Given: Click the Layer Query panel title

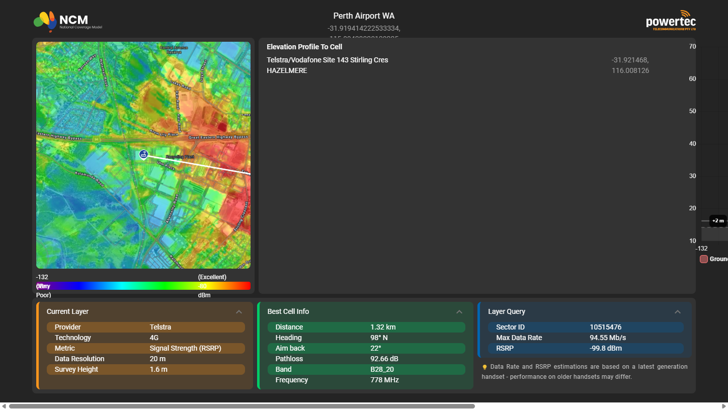Looking at the screenshot, I should pos(507,311).
